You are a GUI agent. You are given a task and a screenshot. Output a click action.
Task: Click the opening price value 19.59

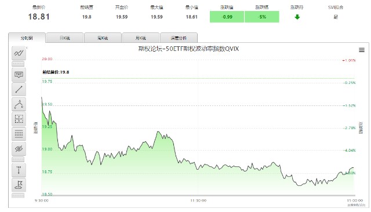[122, 17]
